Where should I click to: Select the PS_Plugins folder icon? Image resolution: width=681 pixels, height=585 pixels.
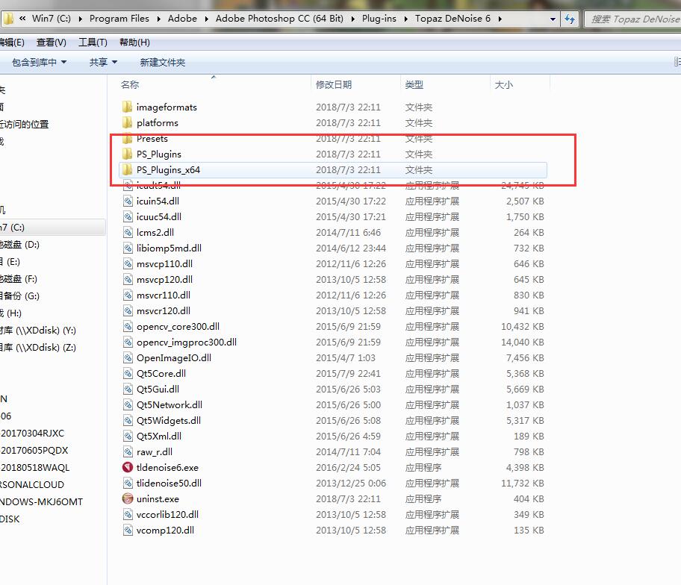point(127,154)
